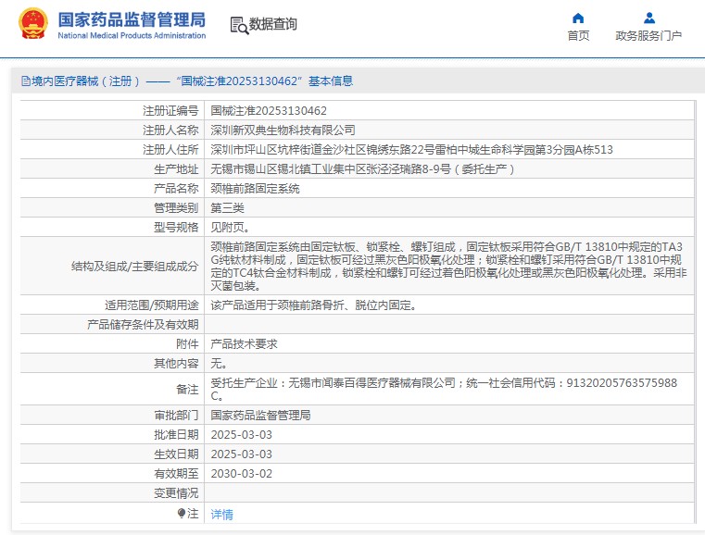Click the National Medical Products Administration subtitle
The width and height of the screenshot is (705, 535).
tap(132, 35)
